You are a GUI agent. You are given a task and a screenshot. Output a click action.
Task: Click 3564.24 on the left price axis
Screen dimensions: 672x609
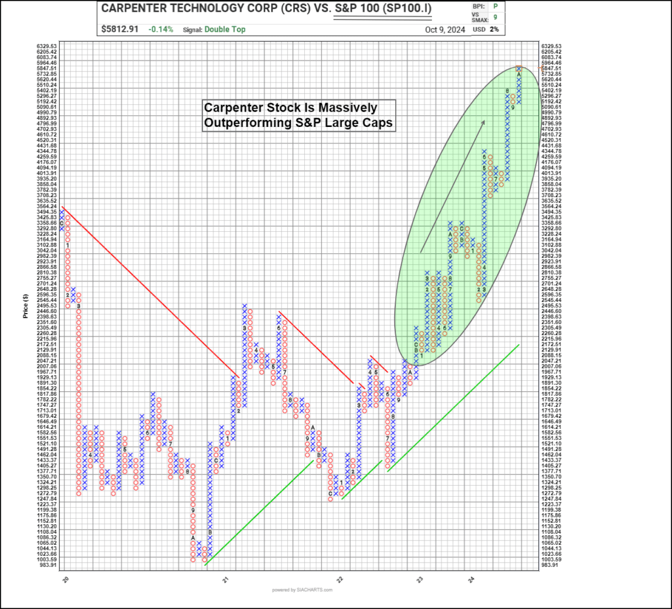46,206
